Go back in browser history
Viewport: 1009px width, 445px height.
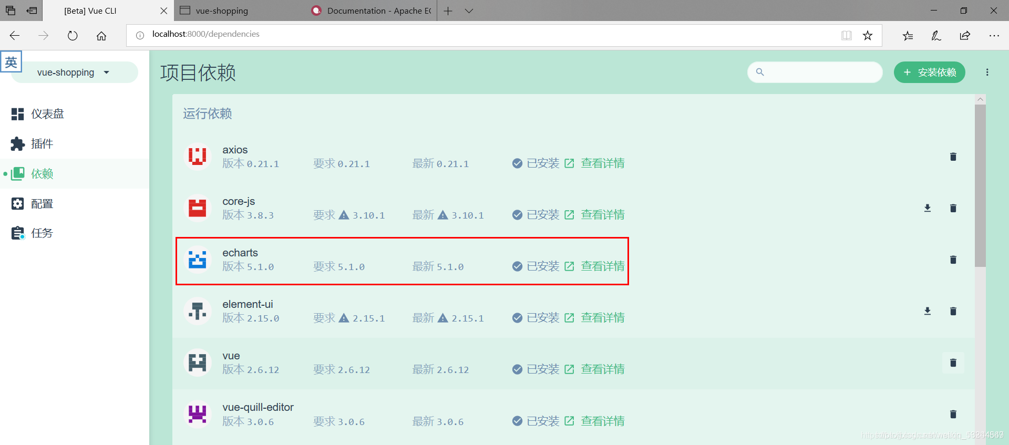(15, 36)
